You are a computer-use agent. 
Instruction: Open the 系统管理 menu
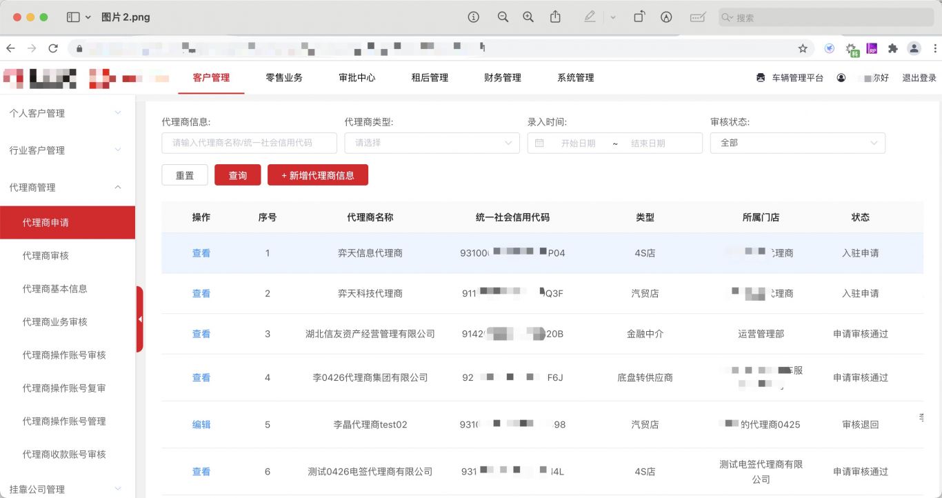point(576,78)
